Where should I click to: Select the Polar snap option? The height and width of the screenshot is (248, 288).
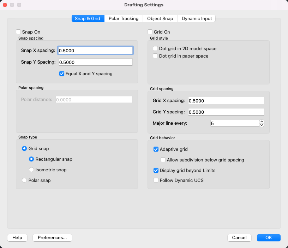point(24,180)
